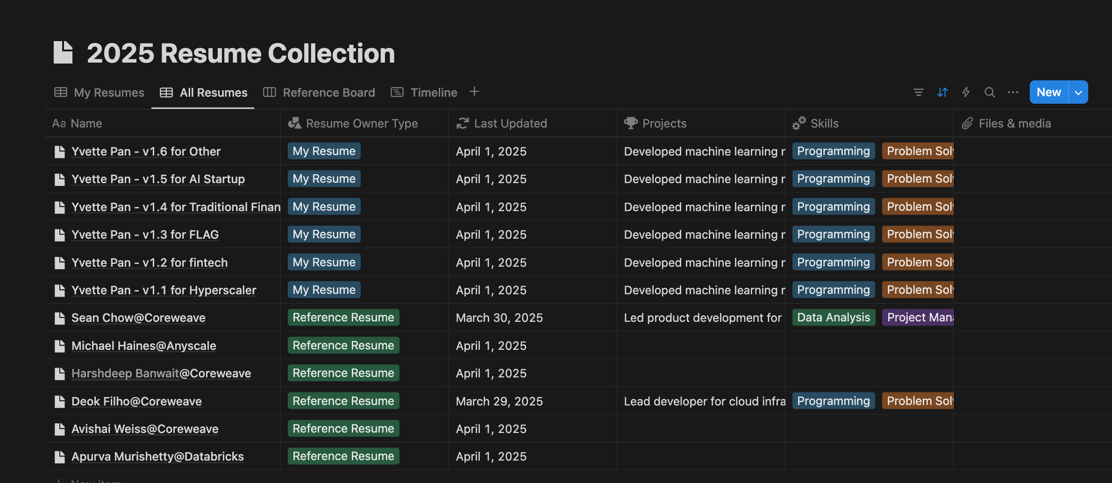Open the automations lightning bolt icon
Image resolution: width=1112 pixels, height=483 pixels.
click(x=966, y=92)
